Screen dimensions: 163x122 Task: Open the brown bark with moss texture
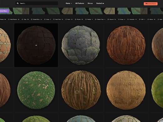coord(81,90)
